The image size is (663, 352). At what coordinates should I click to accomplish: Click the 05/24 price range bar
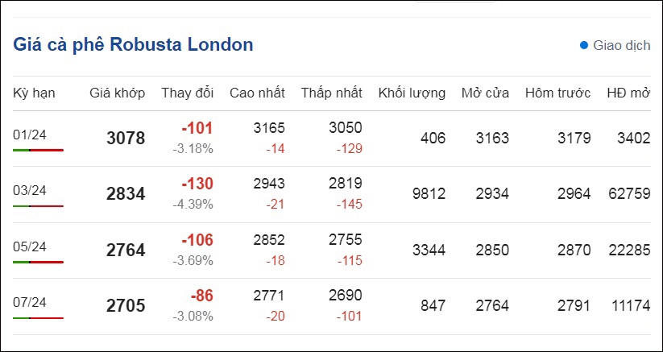pos(38,262)
